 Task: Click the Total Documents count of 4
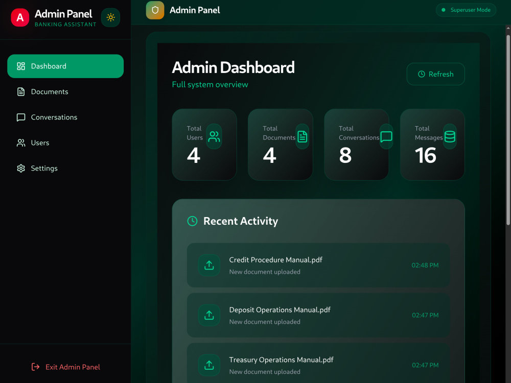pos(269,155)
